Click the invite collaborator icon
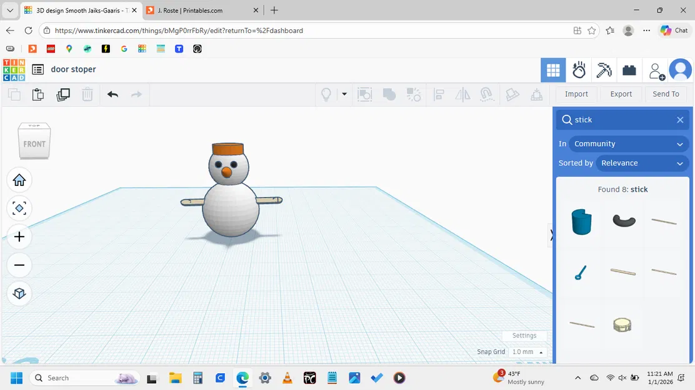Image resolution: width=695 pixels, height=390 pixels. (x=656, y=71)
